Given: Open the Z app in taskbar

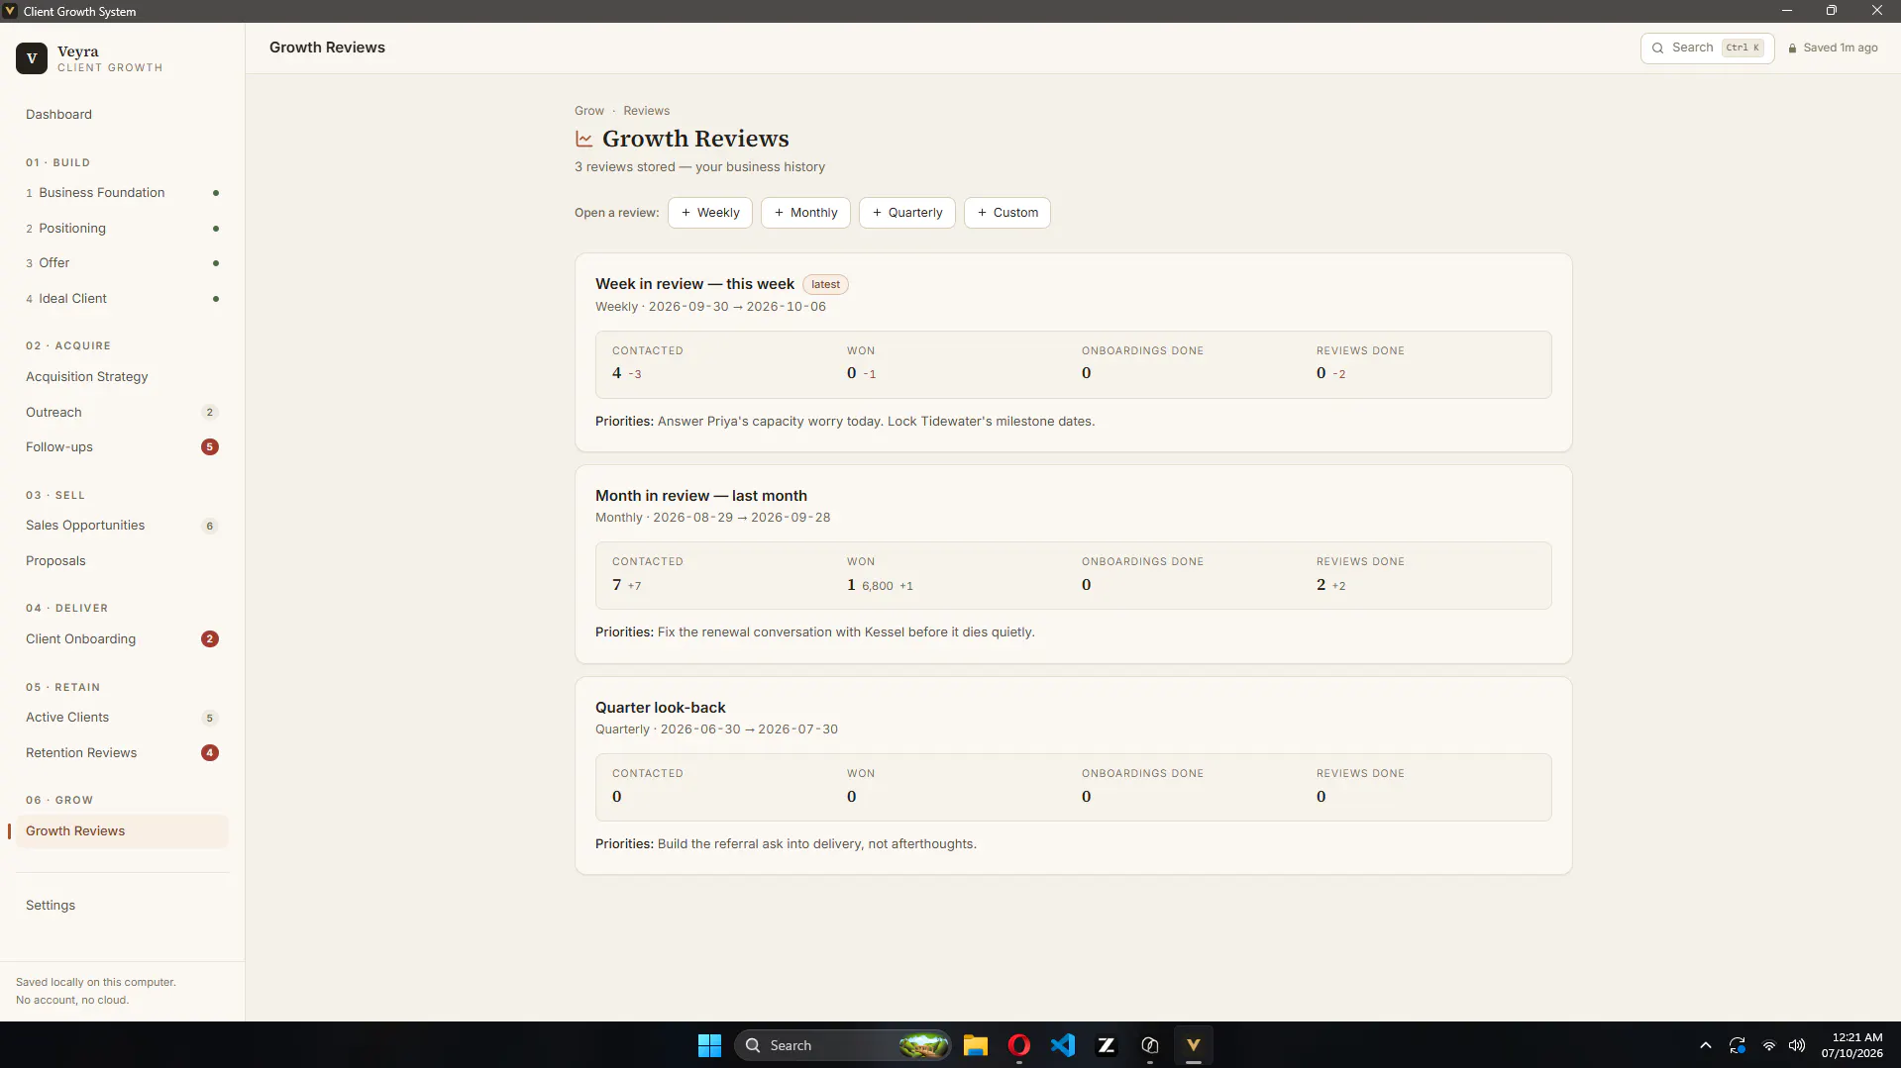Looking at the screenshot, I should 1107,1045.
